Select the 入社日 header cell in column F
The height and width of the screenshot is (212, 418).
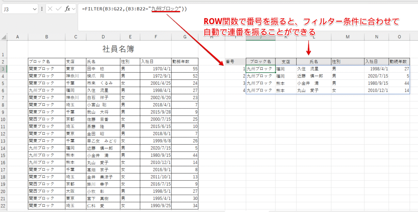[155, 61]
